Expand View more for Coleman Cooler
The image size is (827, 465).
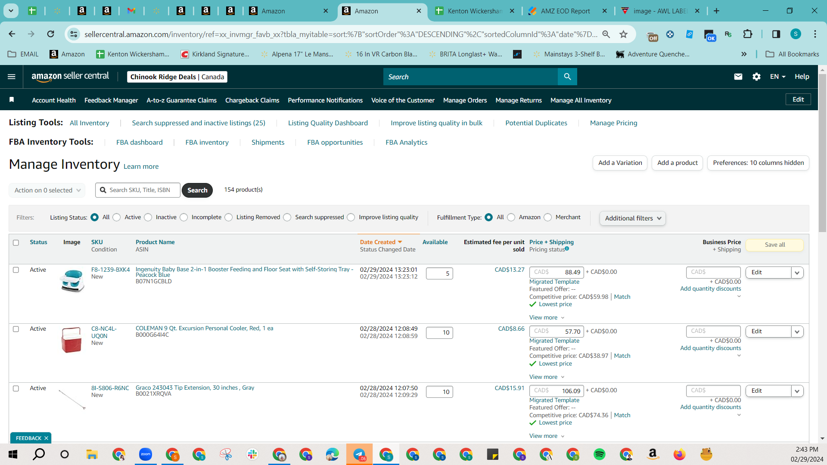click(x=547, y=377)
